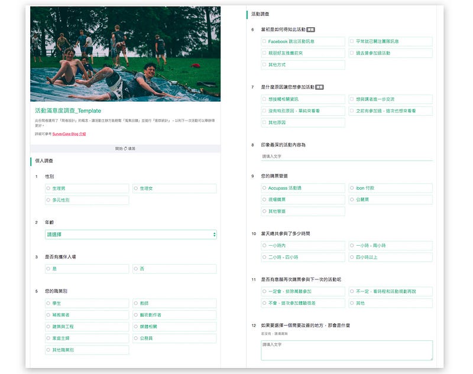Image resolution: width=473 pixels, height=374 pixels.
Task: Select 家庭主婦 as occupation
Action: [x=87, y=339]
